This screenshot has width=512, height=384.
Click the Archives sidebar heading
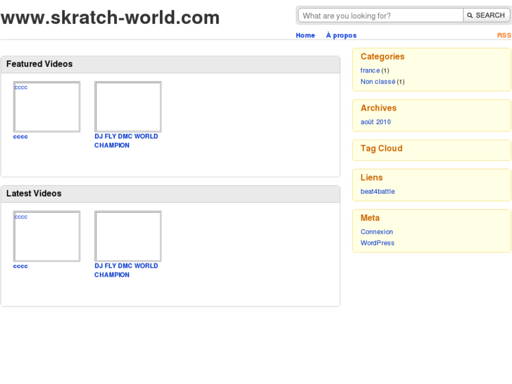[378, 109]
